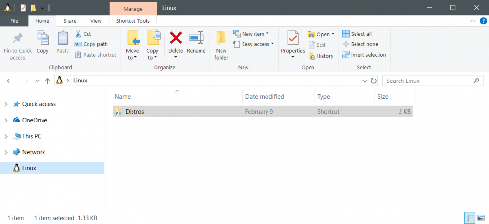Image resolution: width=489 pixels, height=224 pixels.
Task: Click Invert selection
Action: pos(364,55)
